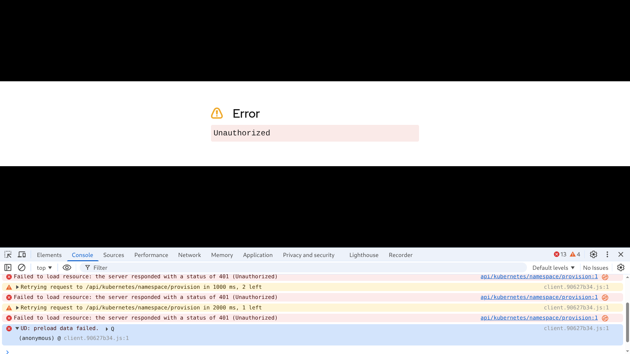Create a live expression with the eye icon
630x354 pixels.
(x=67, y=268)
